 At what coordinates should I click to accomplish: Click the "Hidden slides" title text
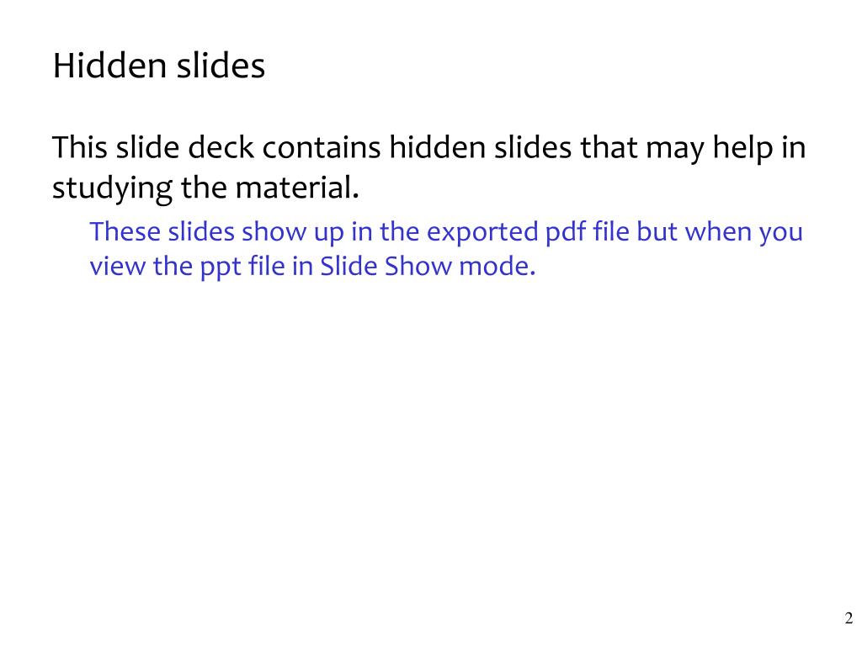(159, 66)
